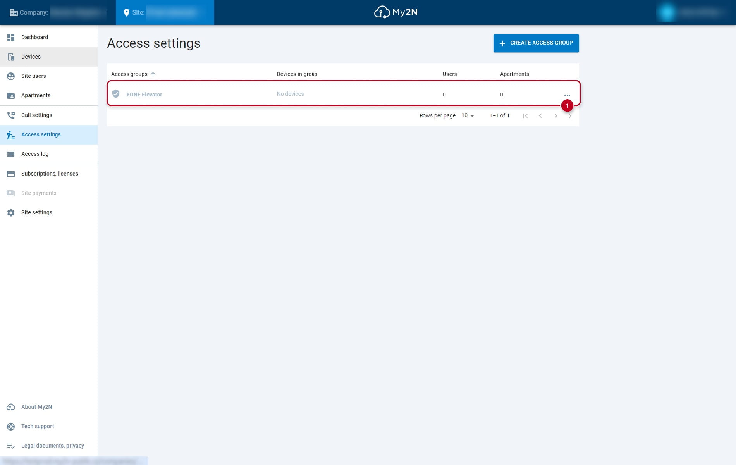Click the shield icon beside KONE Elevator
This screenshot has width=736, height=465.
tap(115, 94)
